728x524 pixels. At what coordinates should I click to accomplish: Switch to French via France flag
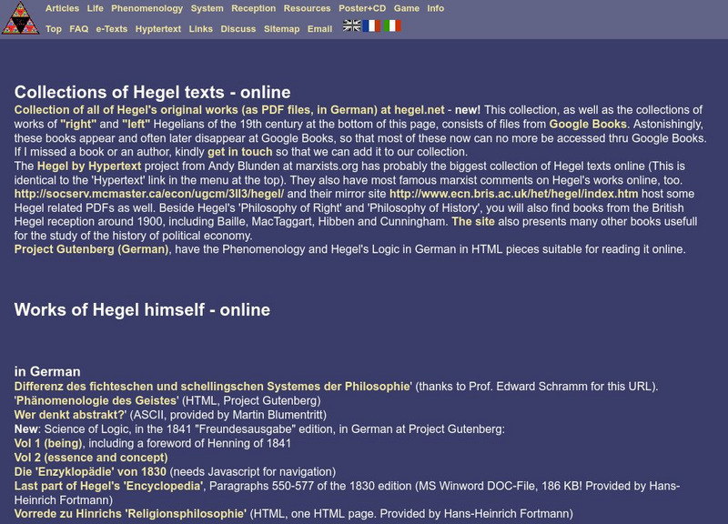coord(371,26)
